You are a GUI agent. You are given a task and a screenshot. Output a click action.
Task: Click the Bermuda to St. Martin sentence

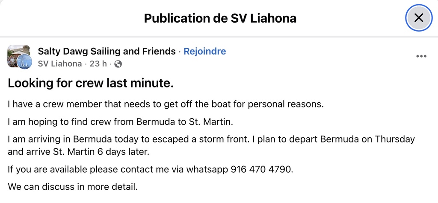coord(121,122)
